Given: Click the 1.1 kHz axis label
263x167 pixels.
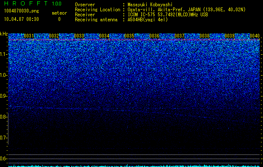Looking at the screenshot, I should (3, 54).
